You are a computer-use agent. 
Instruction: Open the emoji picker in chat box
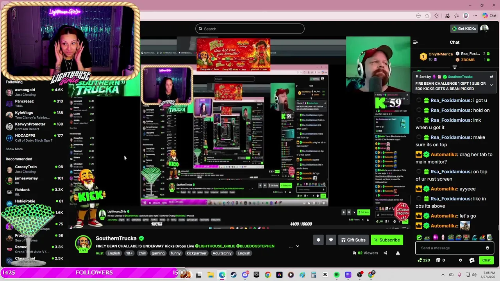point(487,248)
